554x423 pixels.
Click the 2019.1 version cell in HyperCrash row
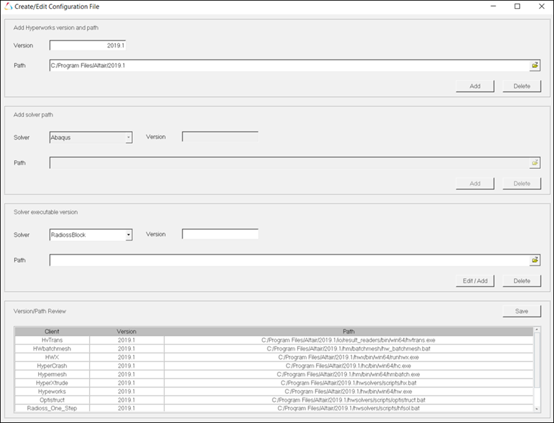tap(127, 366)
